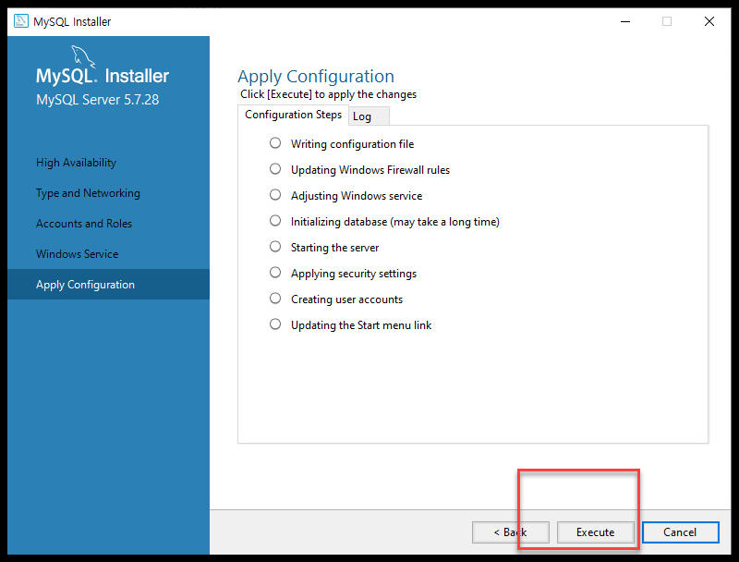Select the Creating user accounts step indicator
Screen dimensions: 739x562
point(275,299)
